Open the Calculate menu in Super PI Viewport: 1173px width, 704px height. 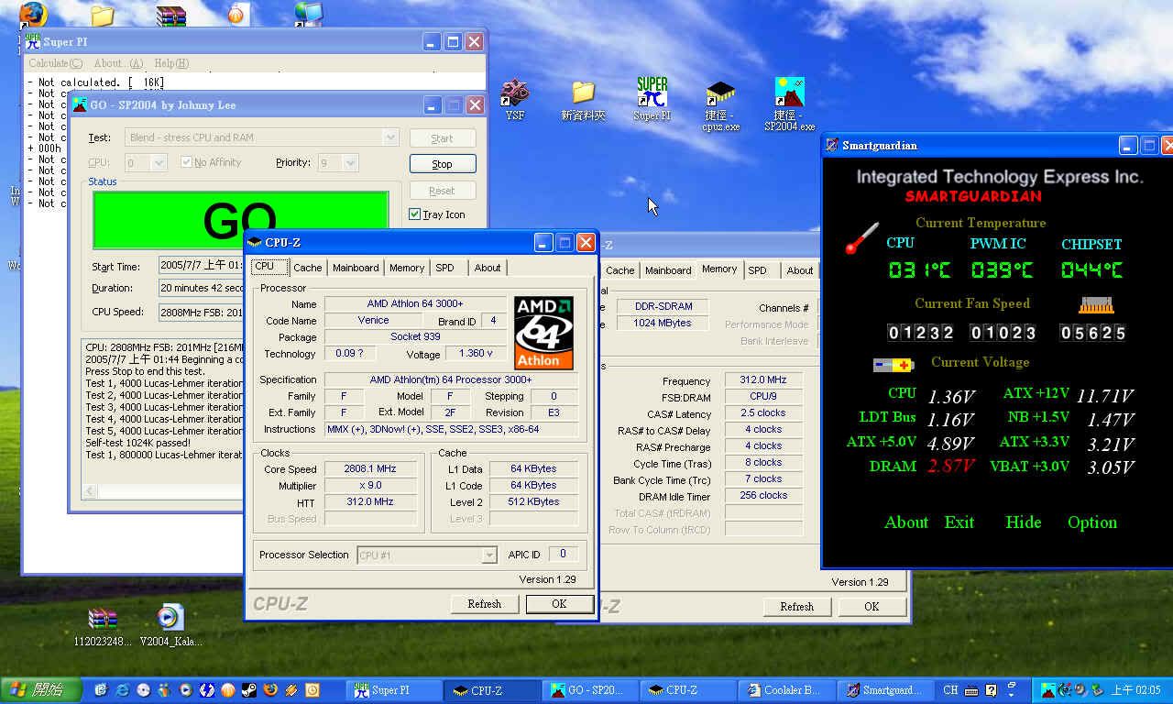click(55, 63)
